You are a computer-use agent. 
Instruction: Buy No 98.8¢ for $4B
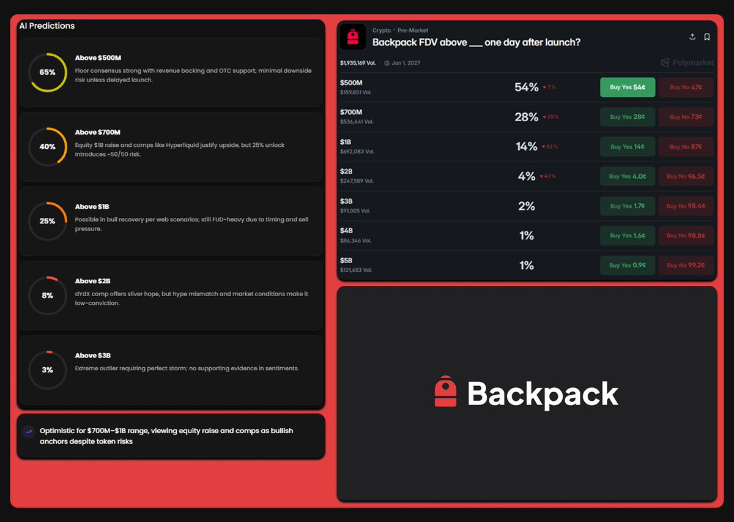(686, 236)
